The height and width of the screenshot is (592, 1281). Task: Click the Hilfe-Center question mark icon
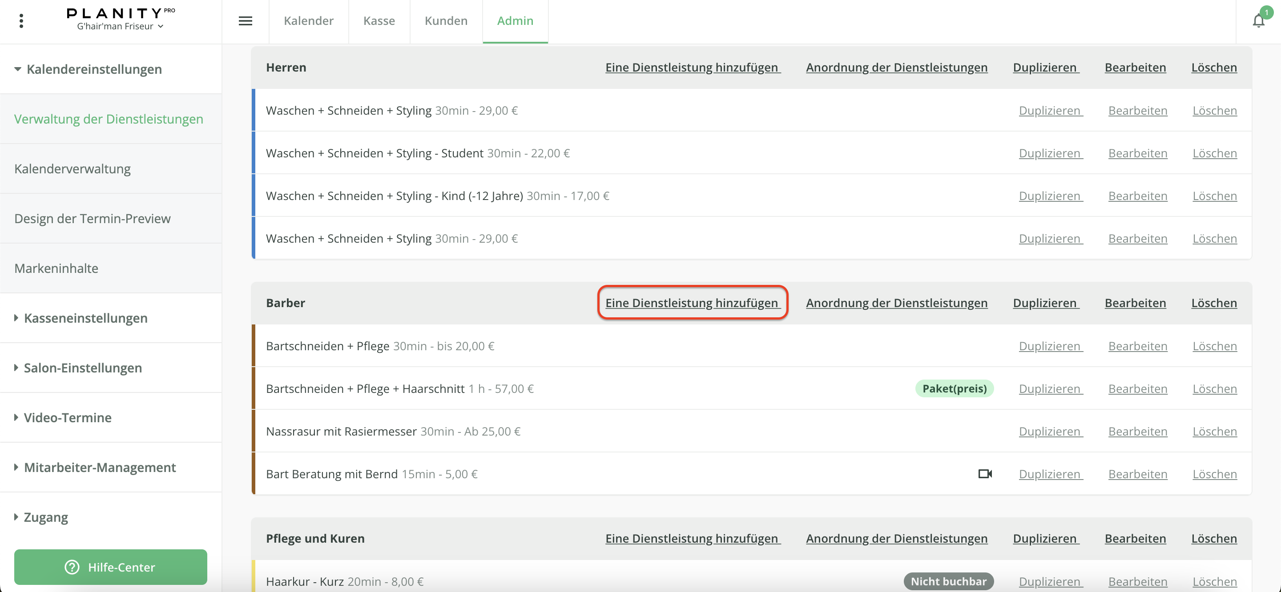click(72, 567)
